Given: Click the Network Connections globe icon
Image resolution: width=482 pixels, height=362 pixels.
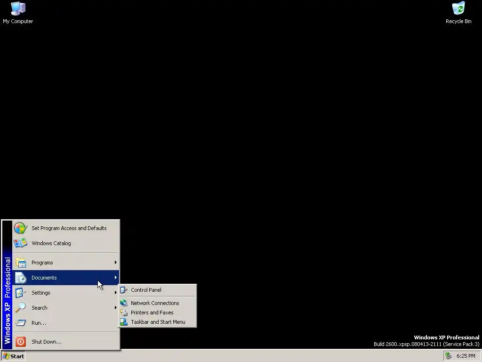Looking at the screenshot, I should (124, 303).
